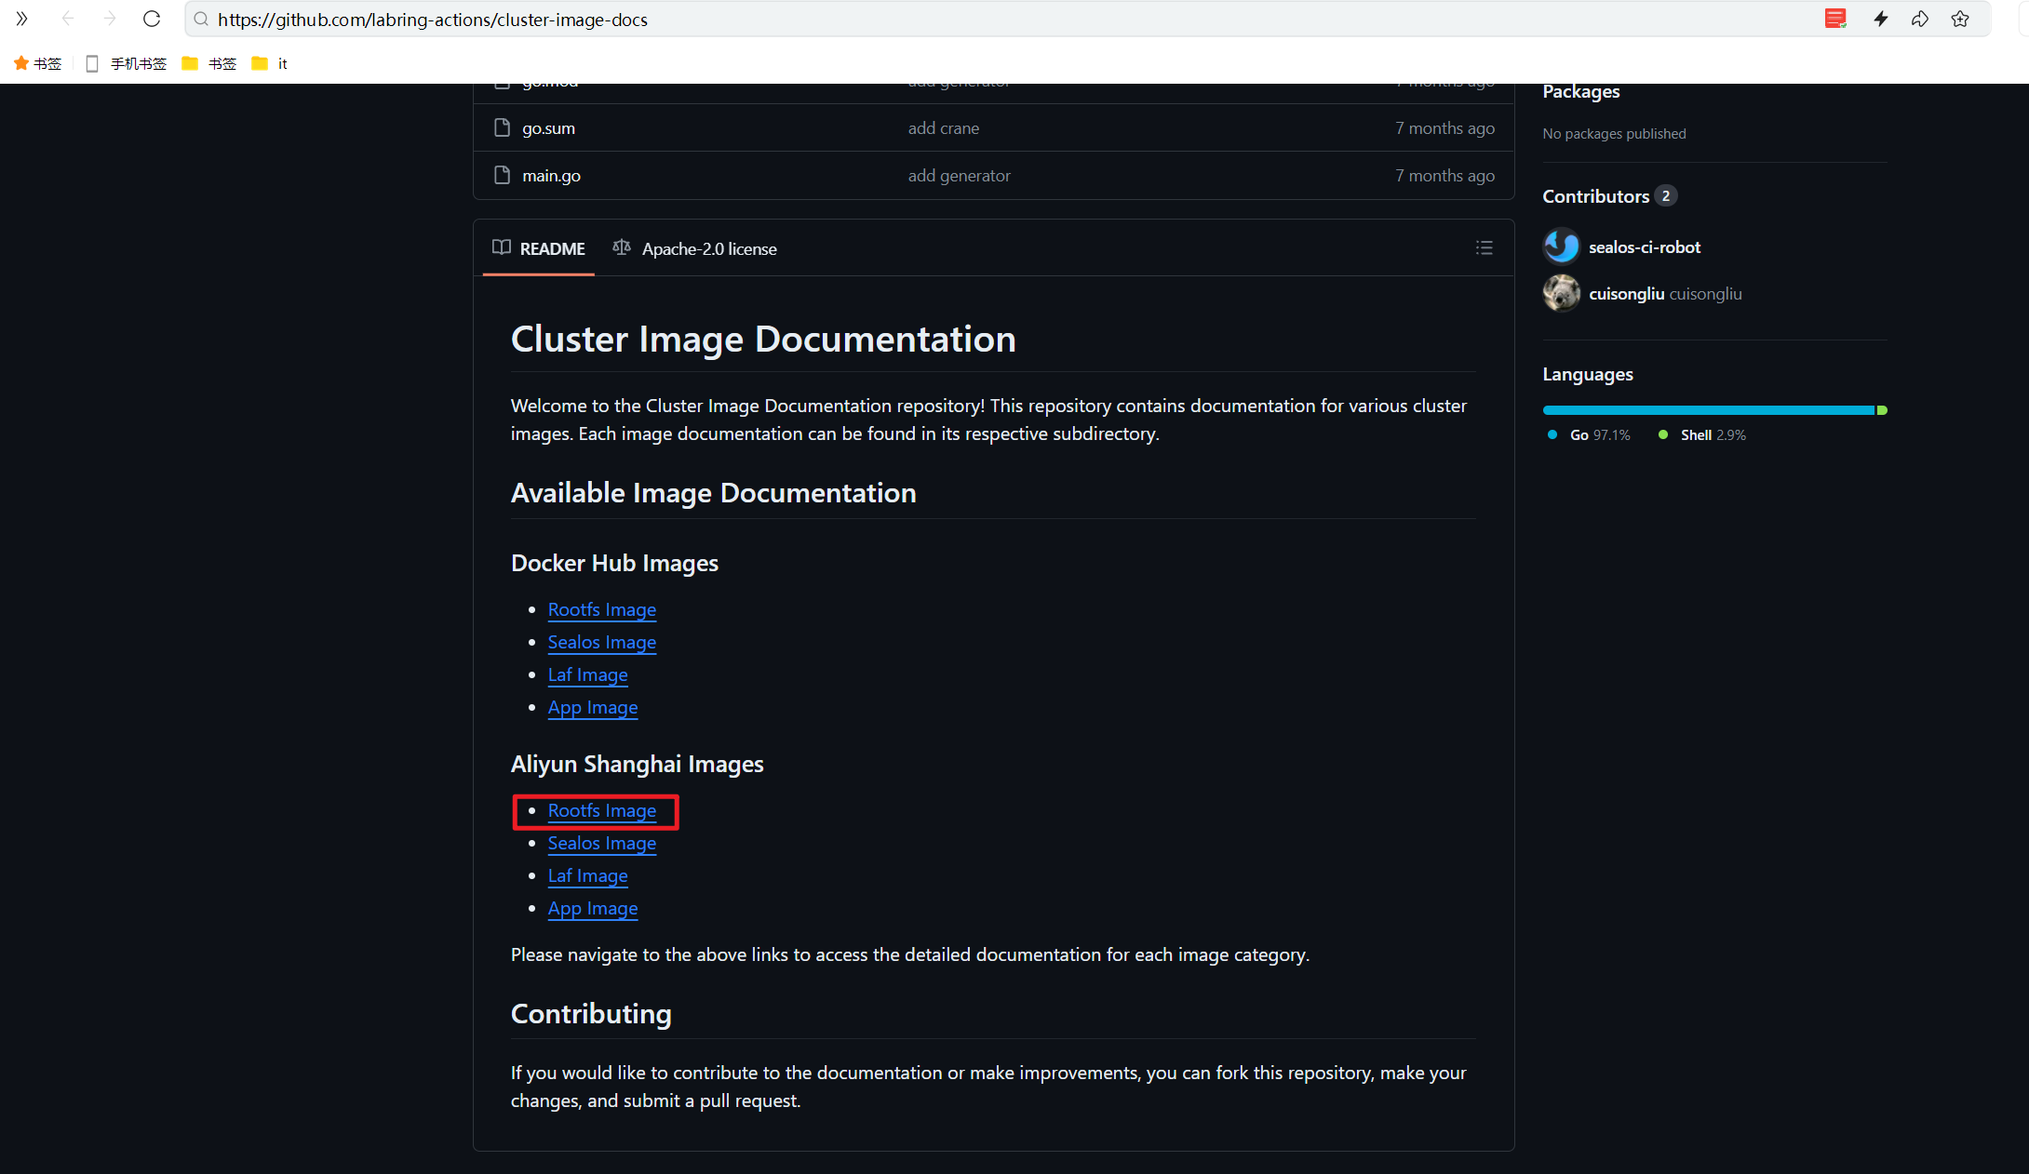Open Aliyun Shanghai Laf Image link
Screen dimensions: 2029x1174
click(588, 875)
